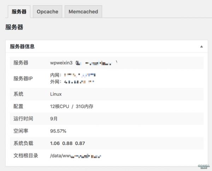This screenshot has width=212, height=171.
Task: Click the /data document root path
Action: [76, 155]
